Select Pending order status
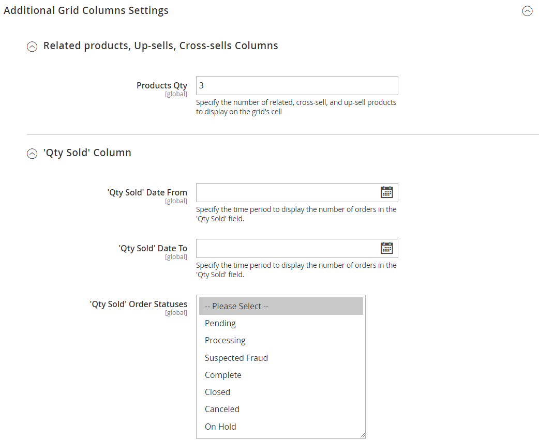 (281, 323)
